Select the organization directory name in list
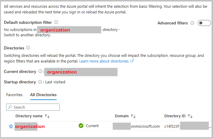Image resolution: width=213 pixels, height=139 pixels. point(30,126)
